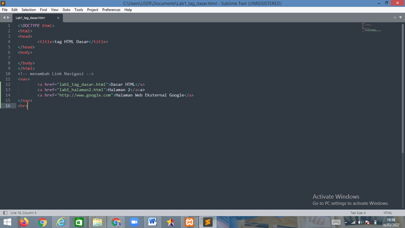Open the Preferences menu
Image resolution: width=405 pixels, height=228 pixels.
111,10
